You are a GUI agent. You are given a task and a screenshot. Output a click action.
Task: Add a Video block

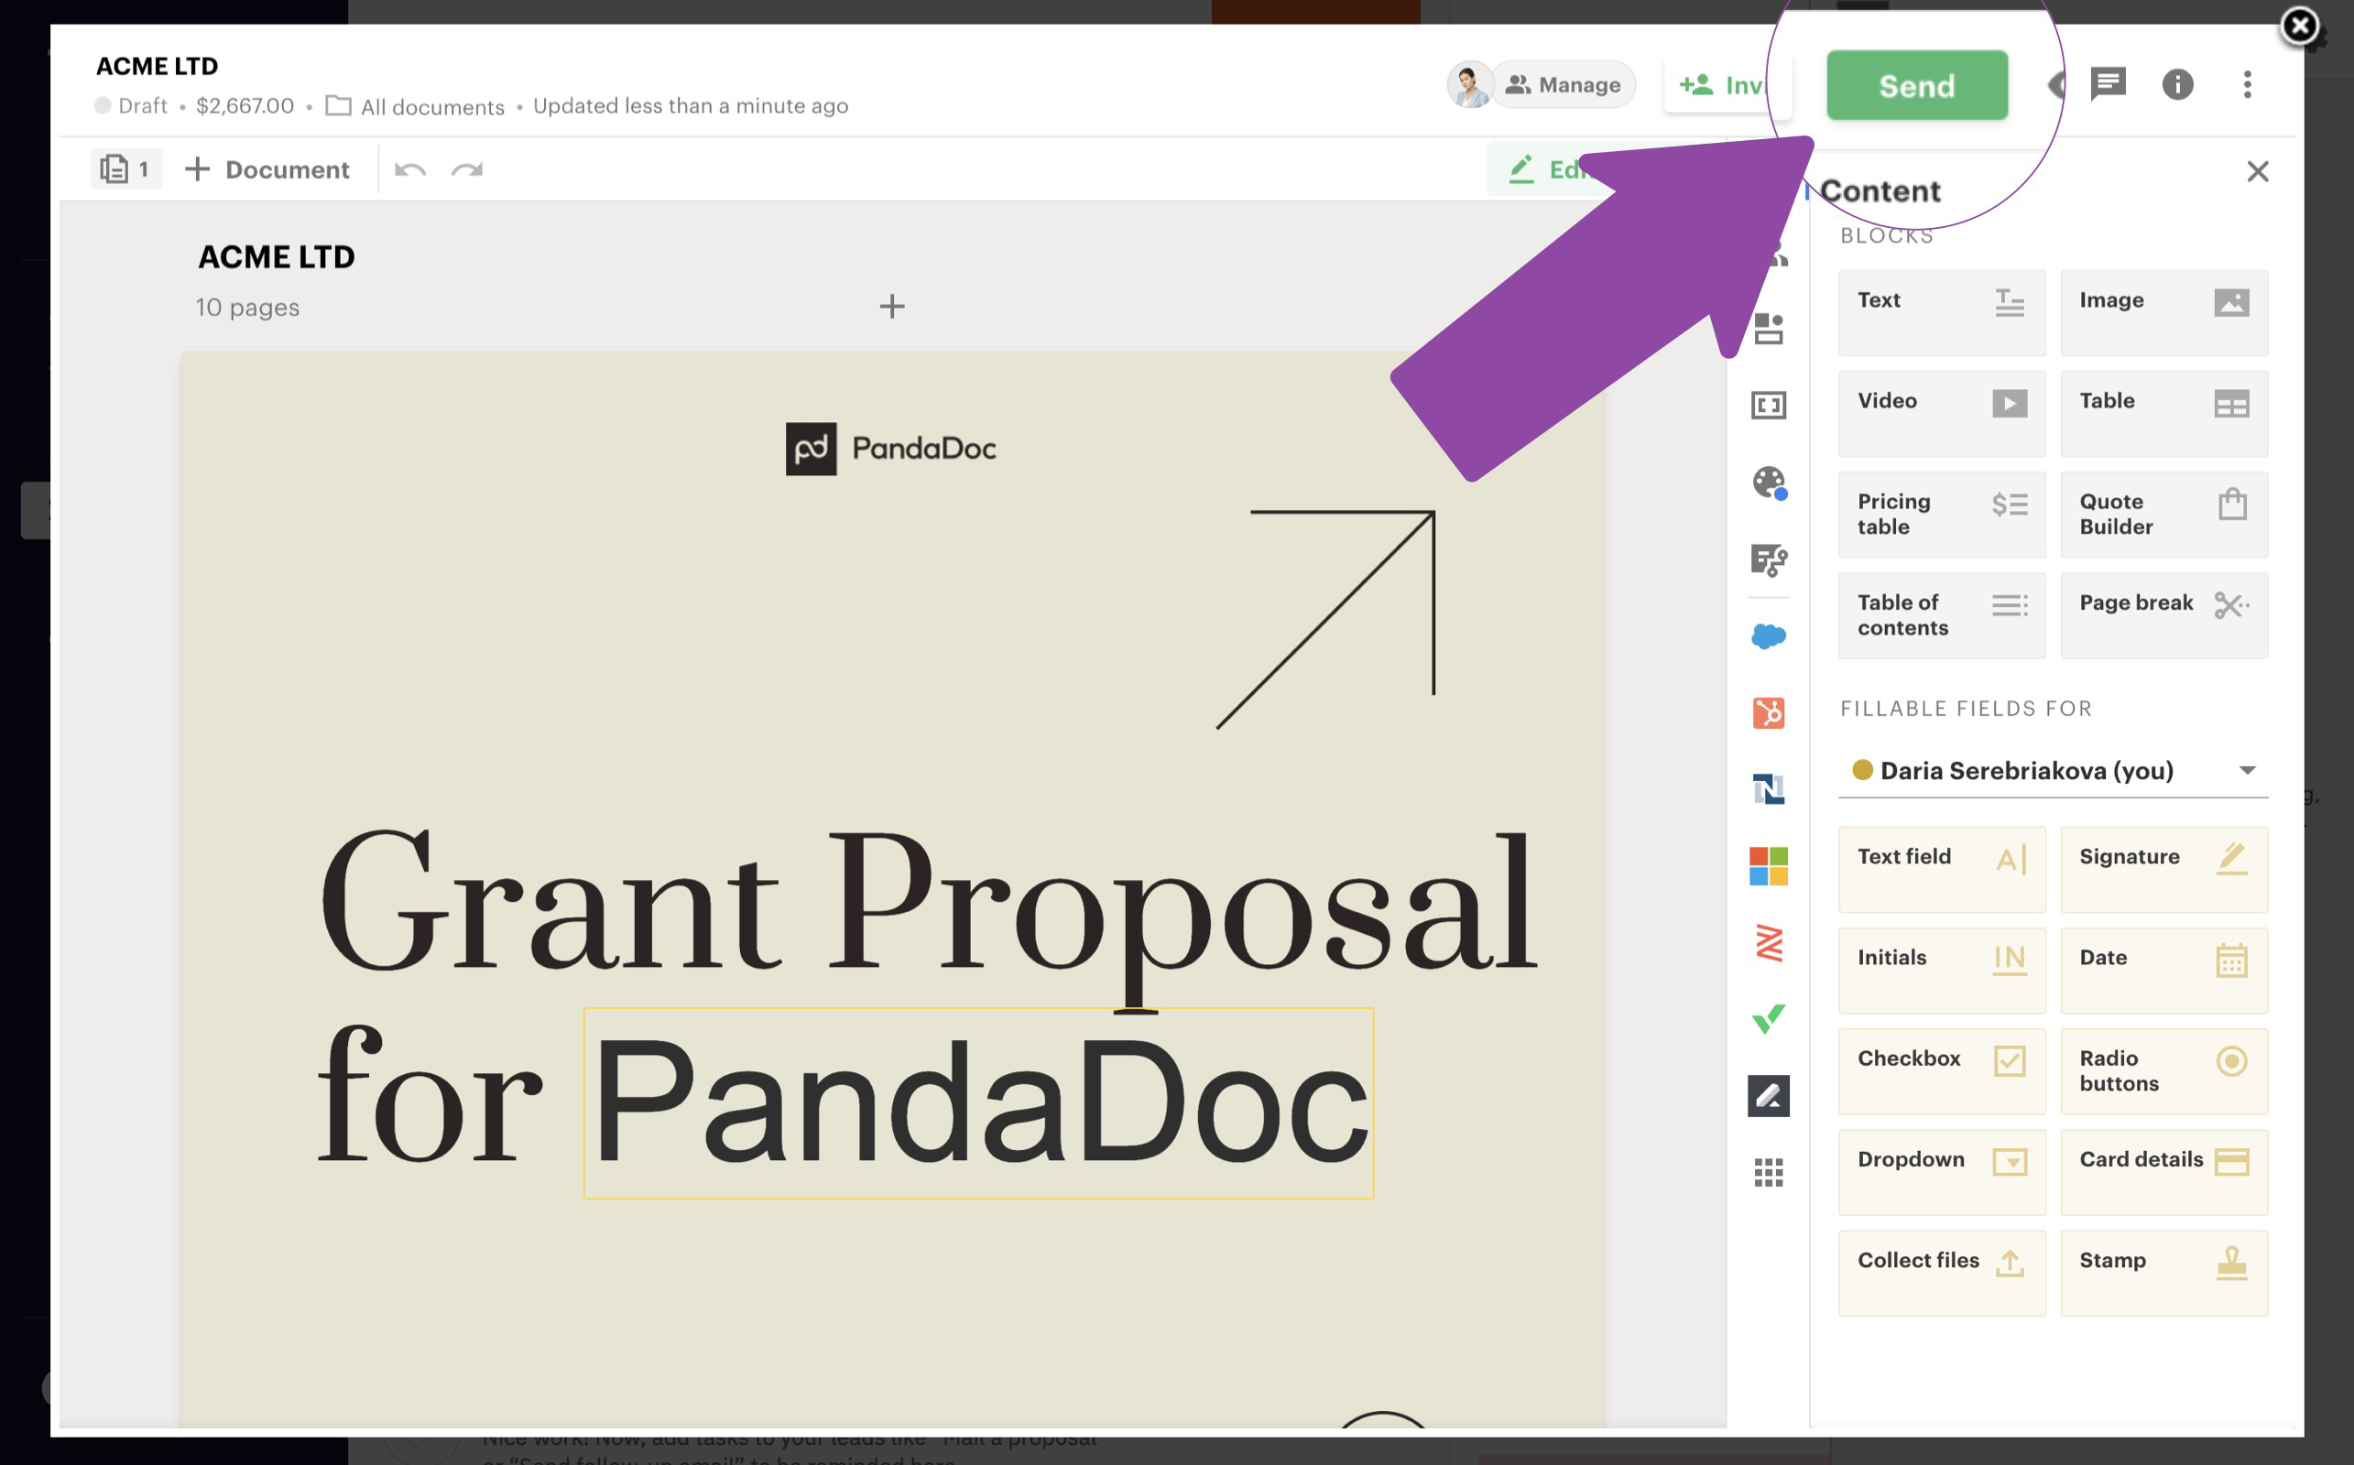coord(1941,414)
